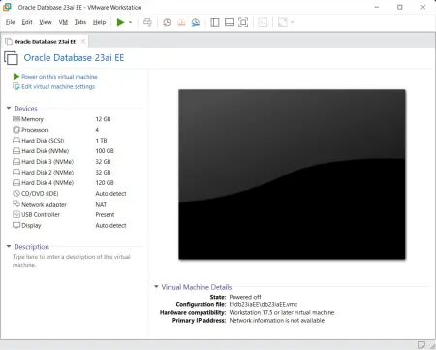The image size is (436, 350).
Task: Click the Processors device icon
Action: (x=16, y=130)
